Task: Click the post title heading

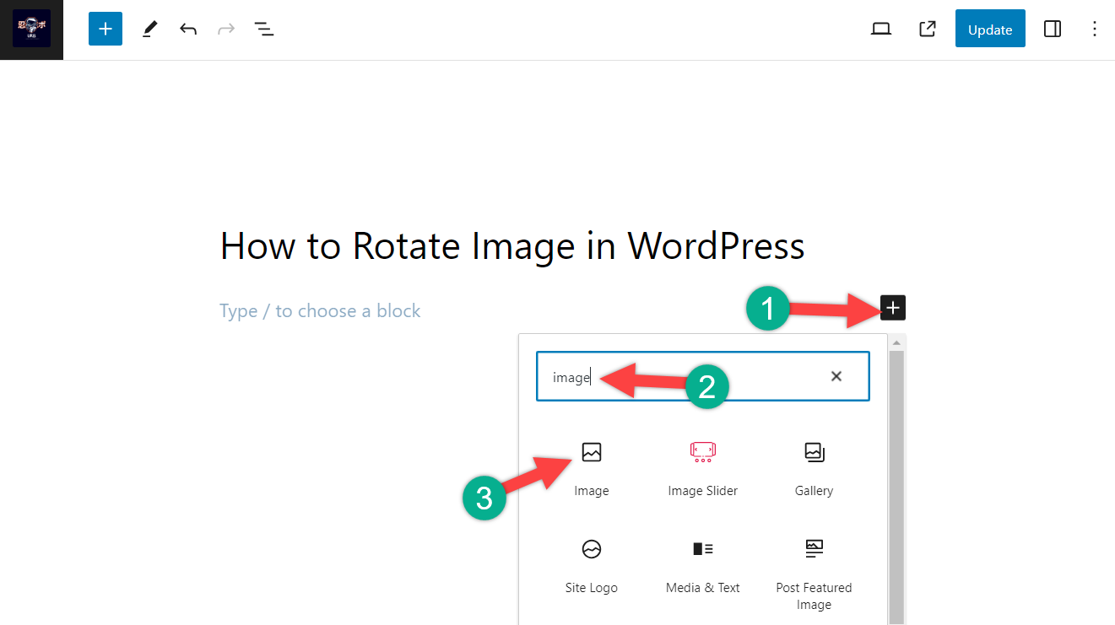Action: [x=512, y=246]
